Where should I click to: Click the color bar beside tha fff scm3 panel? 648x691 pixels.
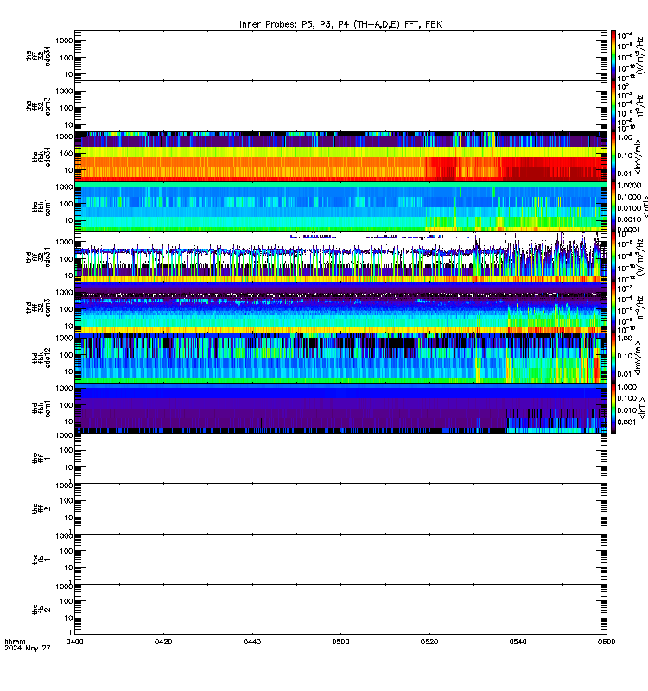tap(613, 106)
